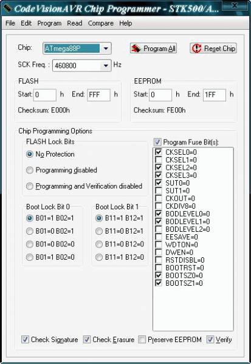Uncheck the Program Fuse Bit(s) checkbox
This screenshot has width=251, height=364.
point(157,142)
